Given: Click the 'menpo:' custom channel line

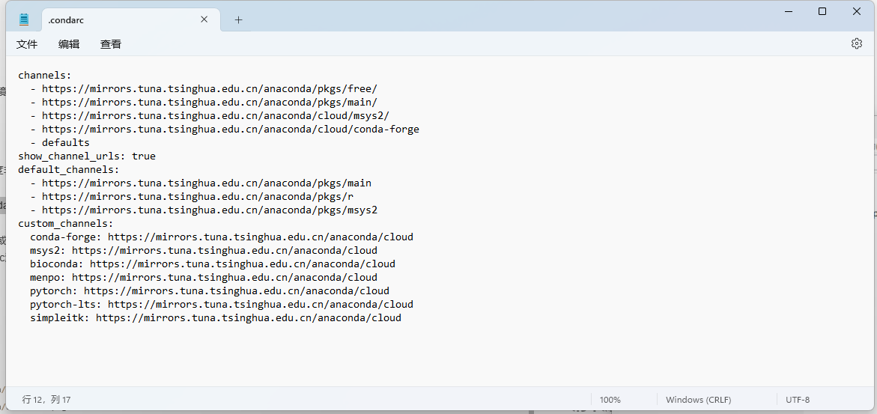Looking at the screenshot, I should click(204, 277).
